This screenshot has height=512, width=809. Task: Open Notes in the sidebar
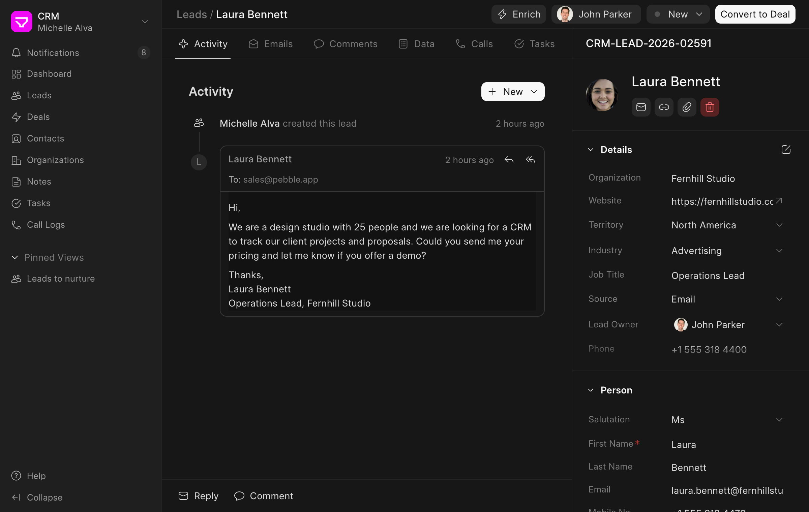pyautogui.click(x=81, y=182)
